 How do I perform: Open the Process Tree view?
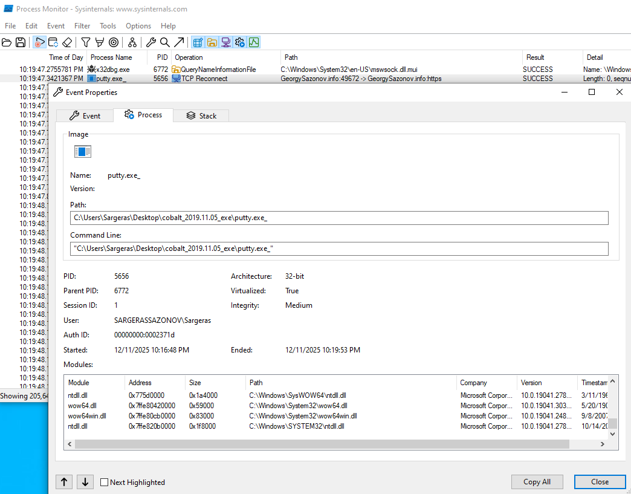[x=132, y=42]
